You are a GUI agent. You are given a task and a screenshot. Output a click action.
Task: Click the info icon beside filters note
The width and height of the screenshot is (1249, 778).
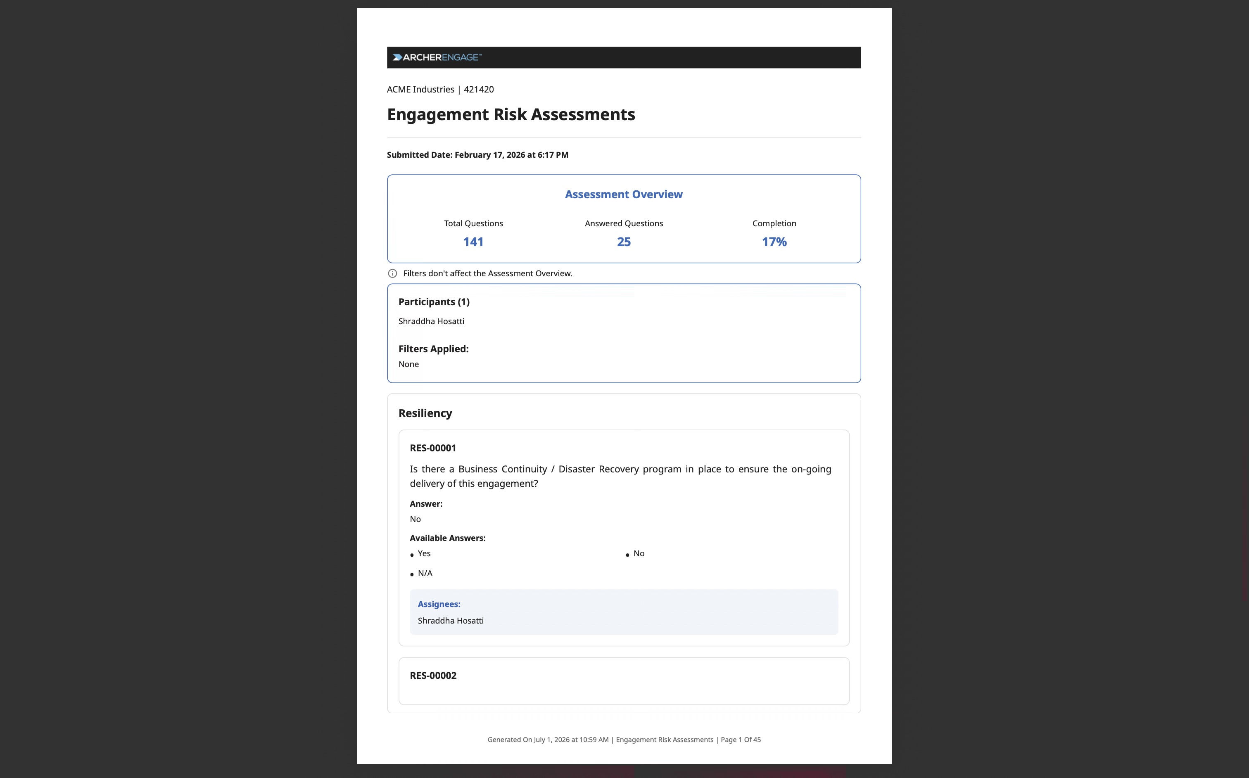click(x=392, y=273)
